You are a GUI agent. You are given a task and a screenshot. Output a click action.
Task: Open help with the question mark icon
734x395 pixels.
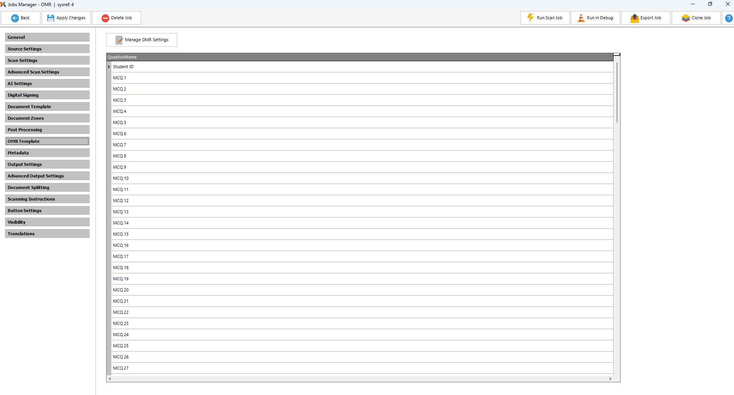pyautogui.click(x=728, y=18)
